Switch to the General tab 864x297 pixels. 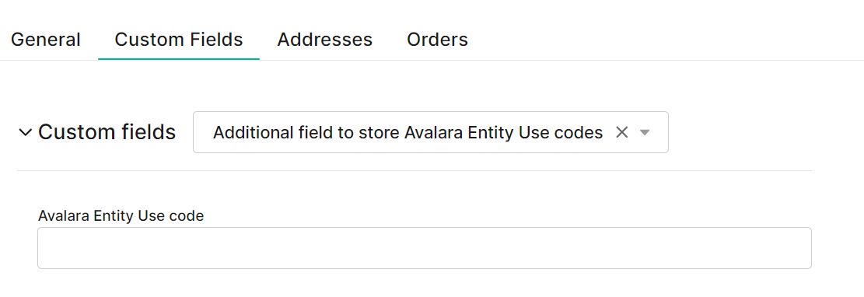pyautogui.click(x=46, y=40)
